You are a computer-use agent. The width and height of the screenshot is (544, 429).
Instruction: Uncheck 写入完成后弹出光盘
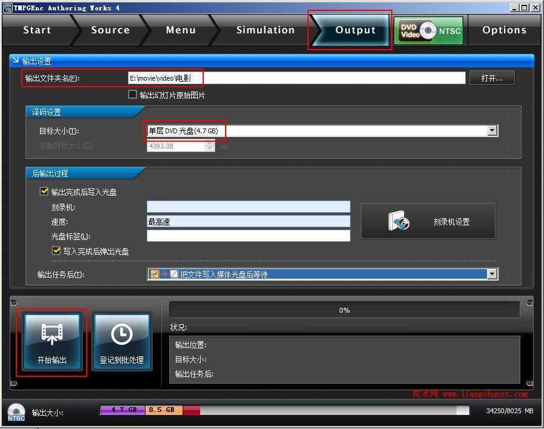click(x=56, y=250)
